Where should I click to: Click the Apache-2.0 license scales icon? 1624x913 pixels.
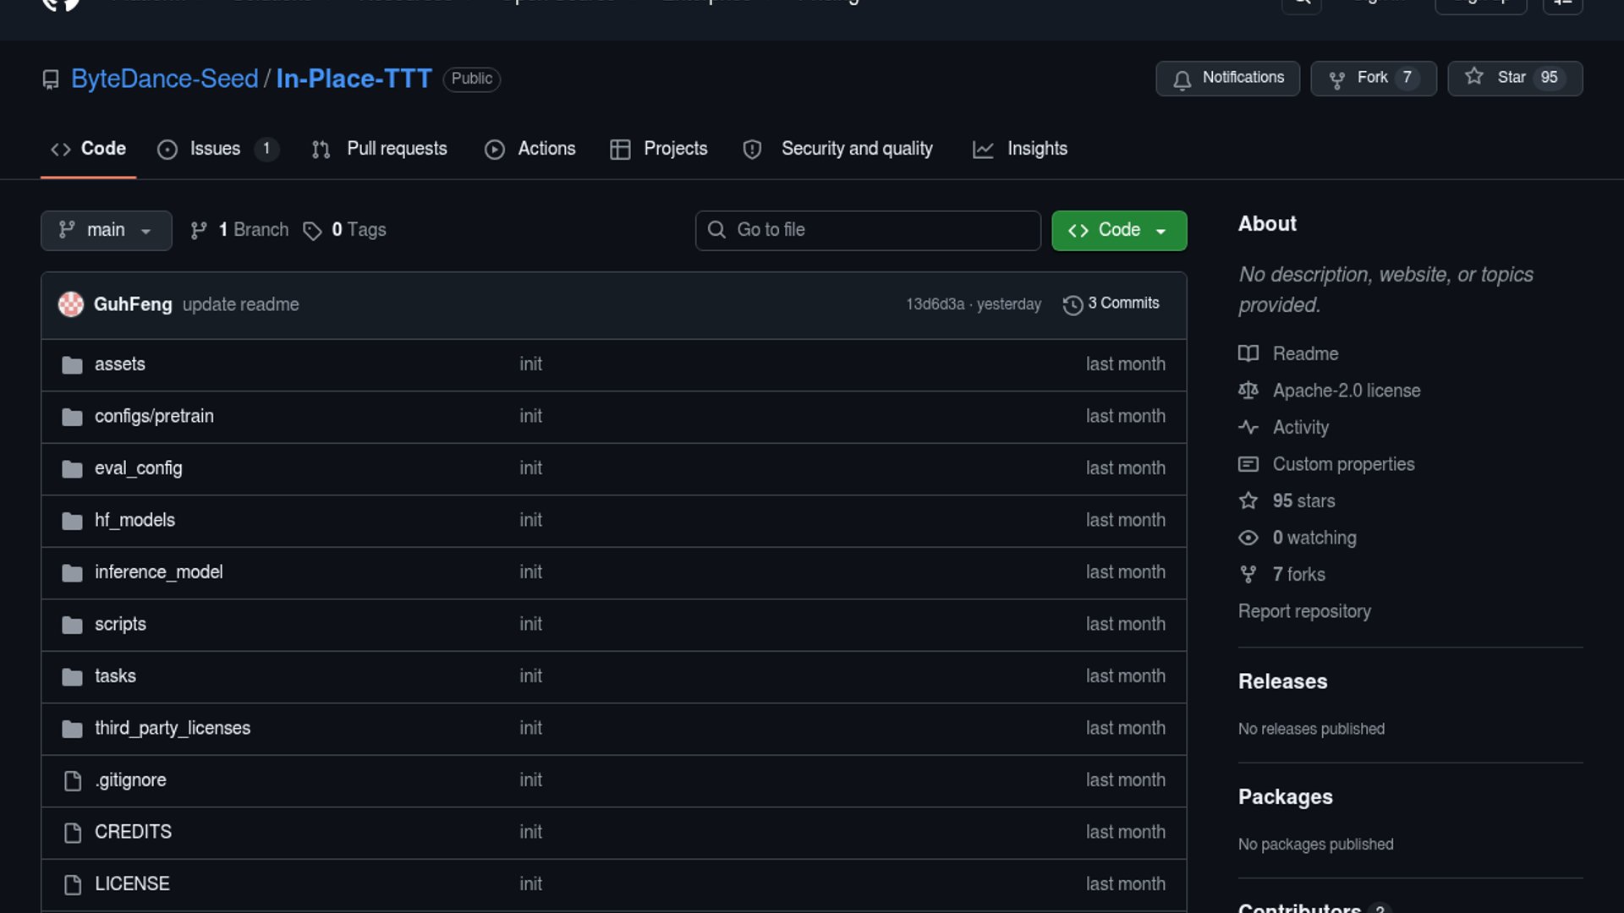[1248, 391]
